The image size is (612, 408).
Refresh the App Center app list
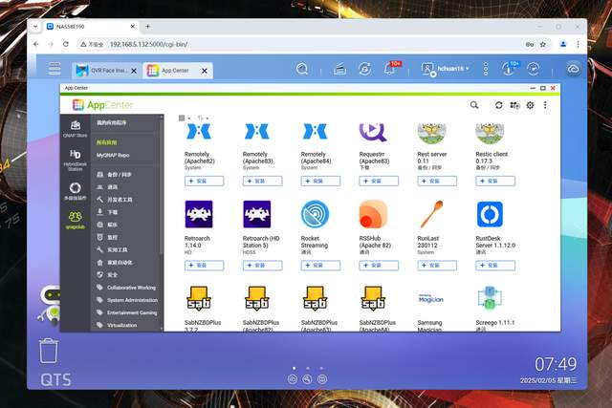point(499,105)
